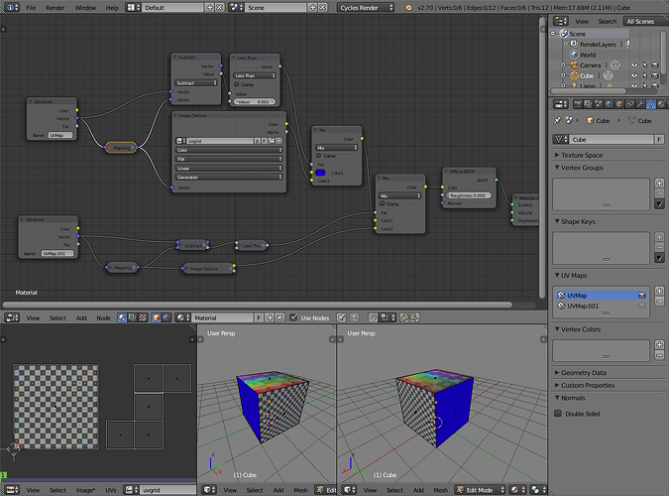Click copy nodes clipboard icon

coord(404,317)
